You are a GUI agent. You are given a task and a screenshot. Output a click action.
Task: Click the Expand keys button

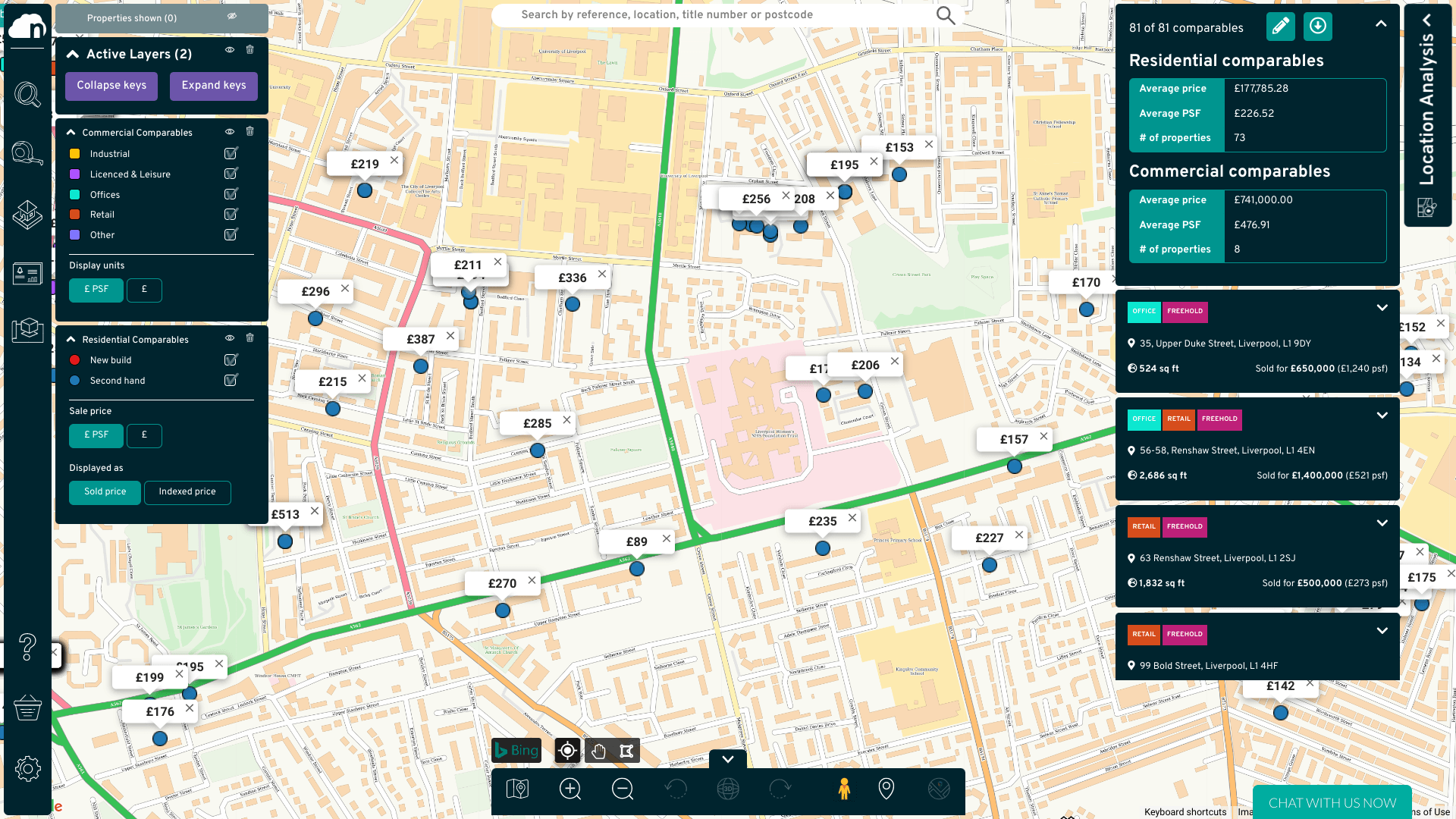click(213, 86)
